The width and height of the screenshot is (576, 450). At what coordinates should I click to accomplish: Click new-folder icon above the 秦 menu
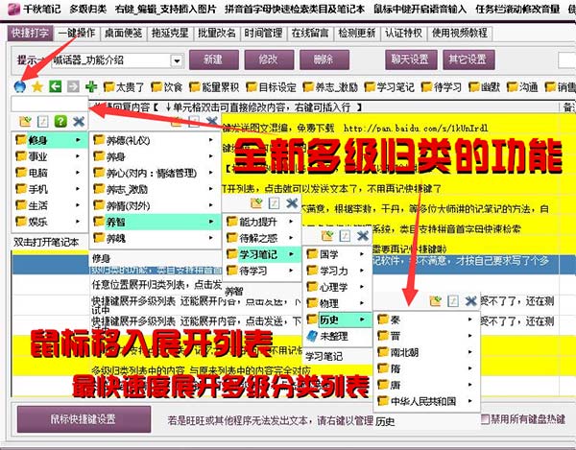(435, 301)
